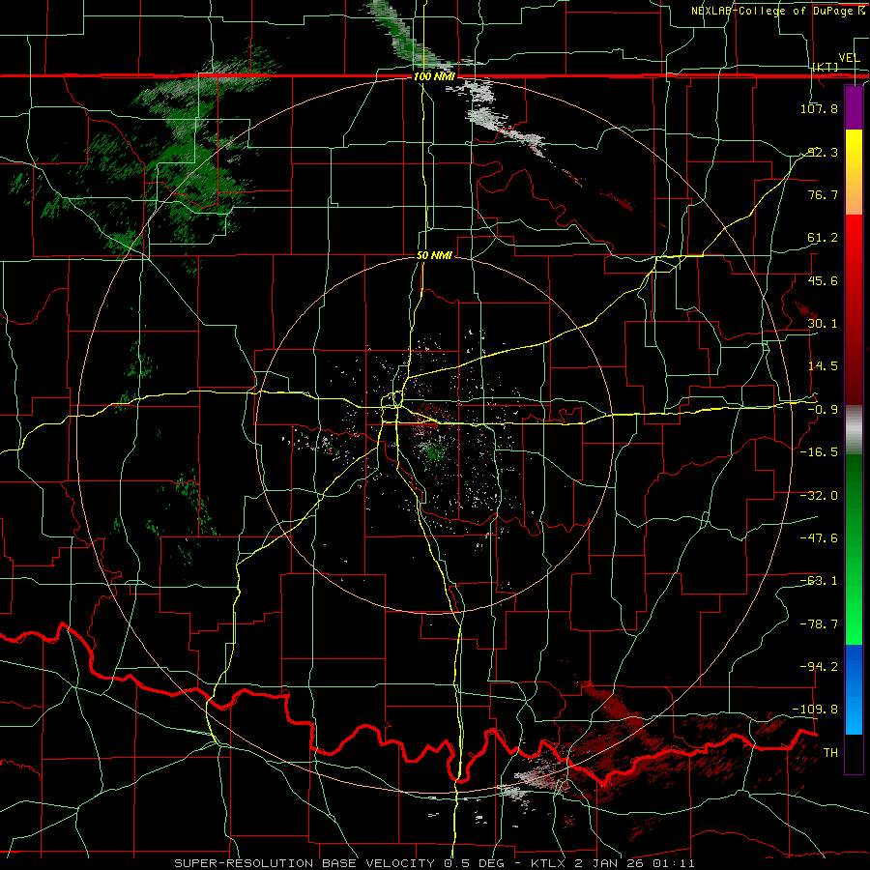Select the -109.8 scale value

(816, 710)
